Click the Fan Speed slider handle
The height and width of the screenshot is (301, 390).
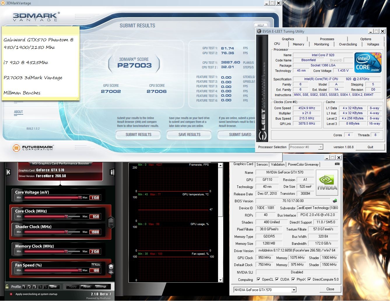coord(80,270)
